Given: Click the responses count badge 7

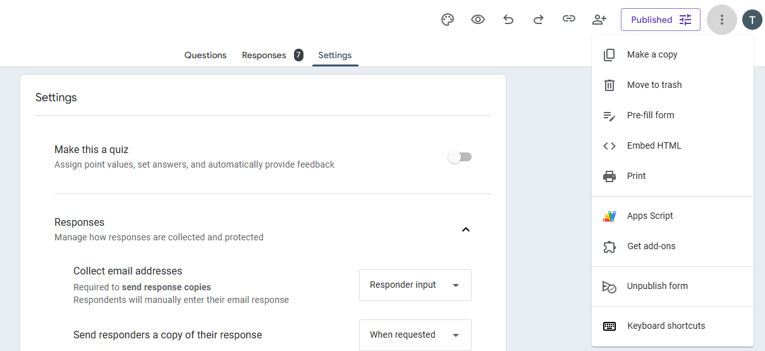Looking at the screenshot, I should [298, 55].
